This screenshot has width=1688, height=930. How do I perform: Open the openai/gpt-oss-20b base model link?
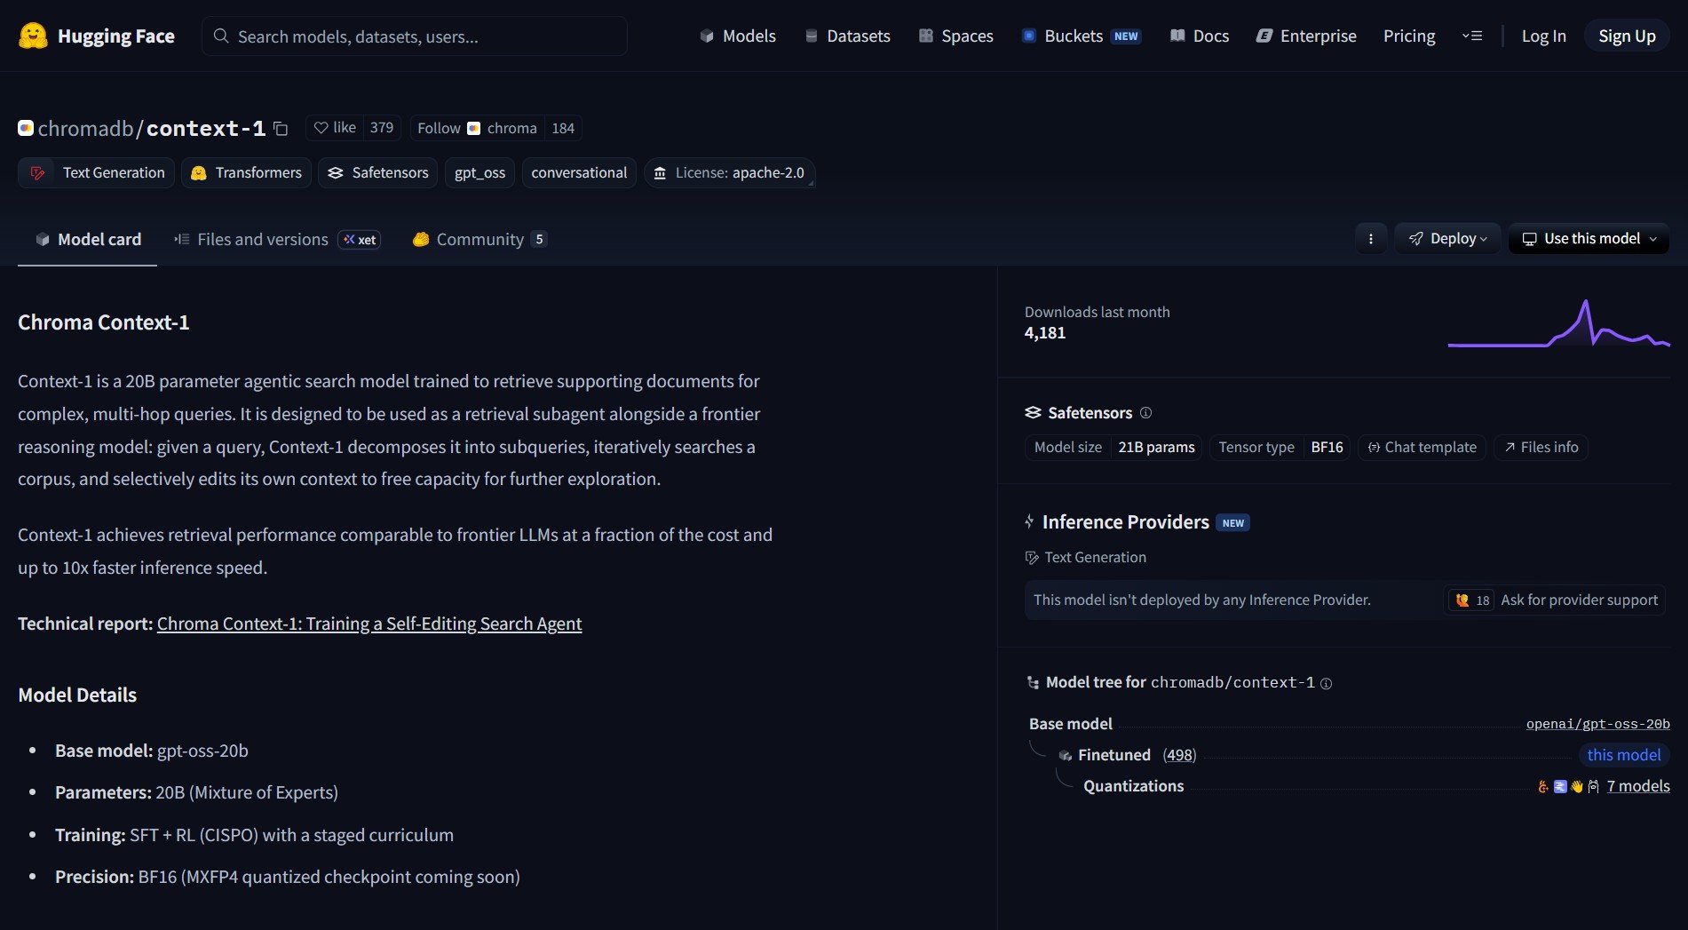tap(1597, 724)
